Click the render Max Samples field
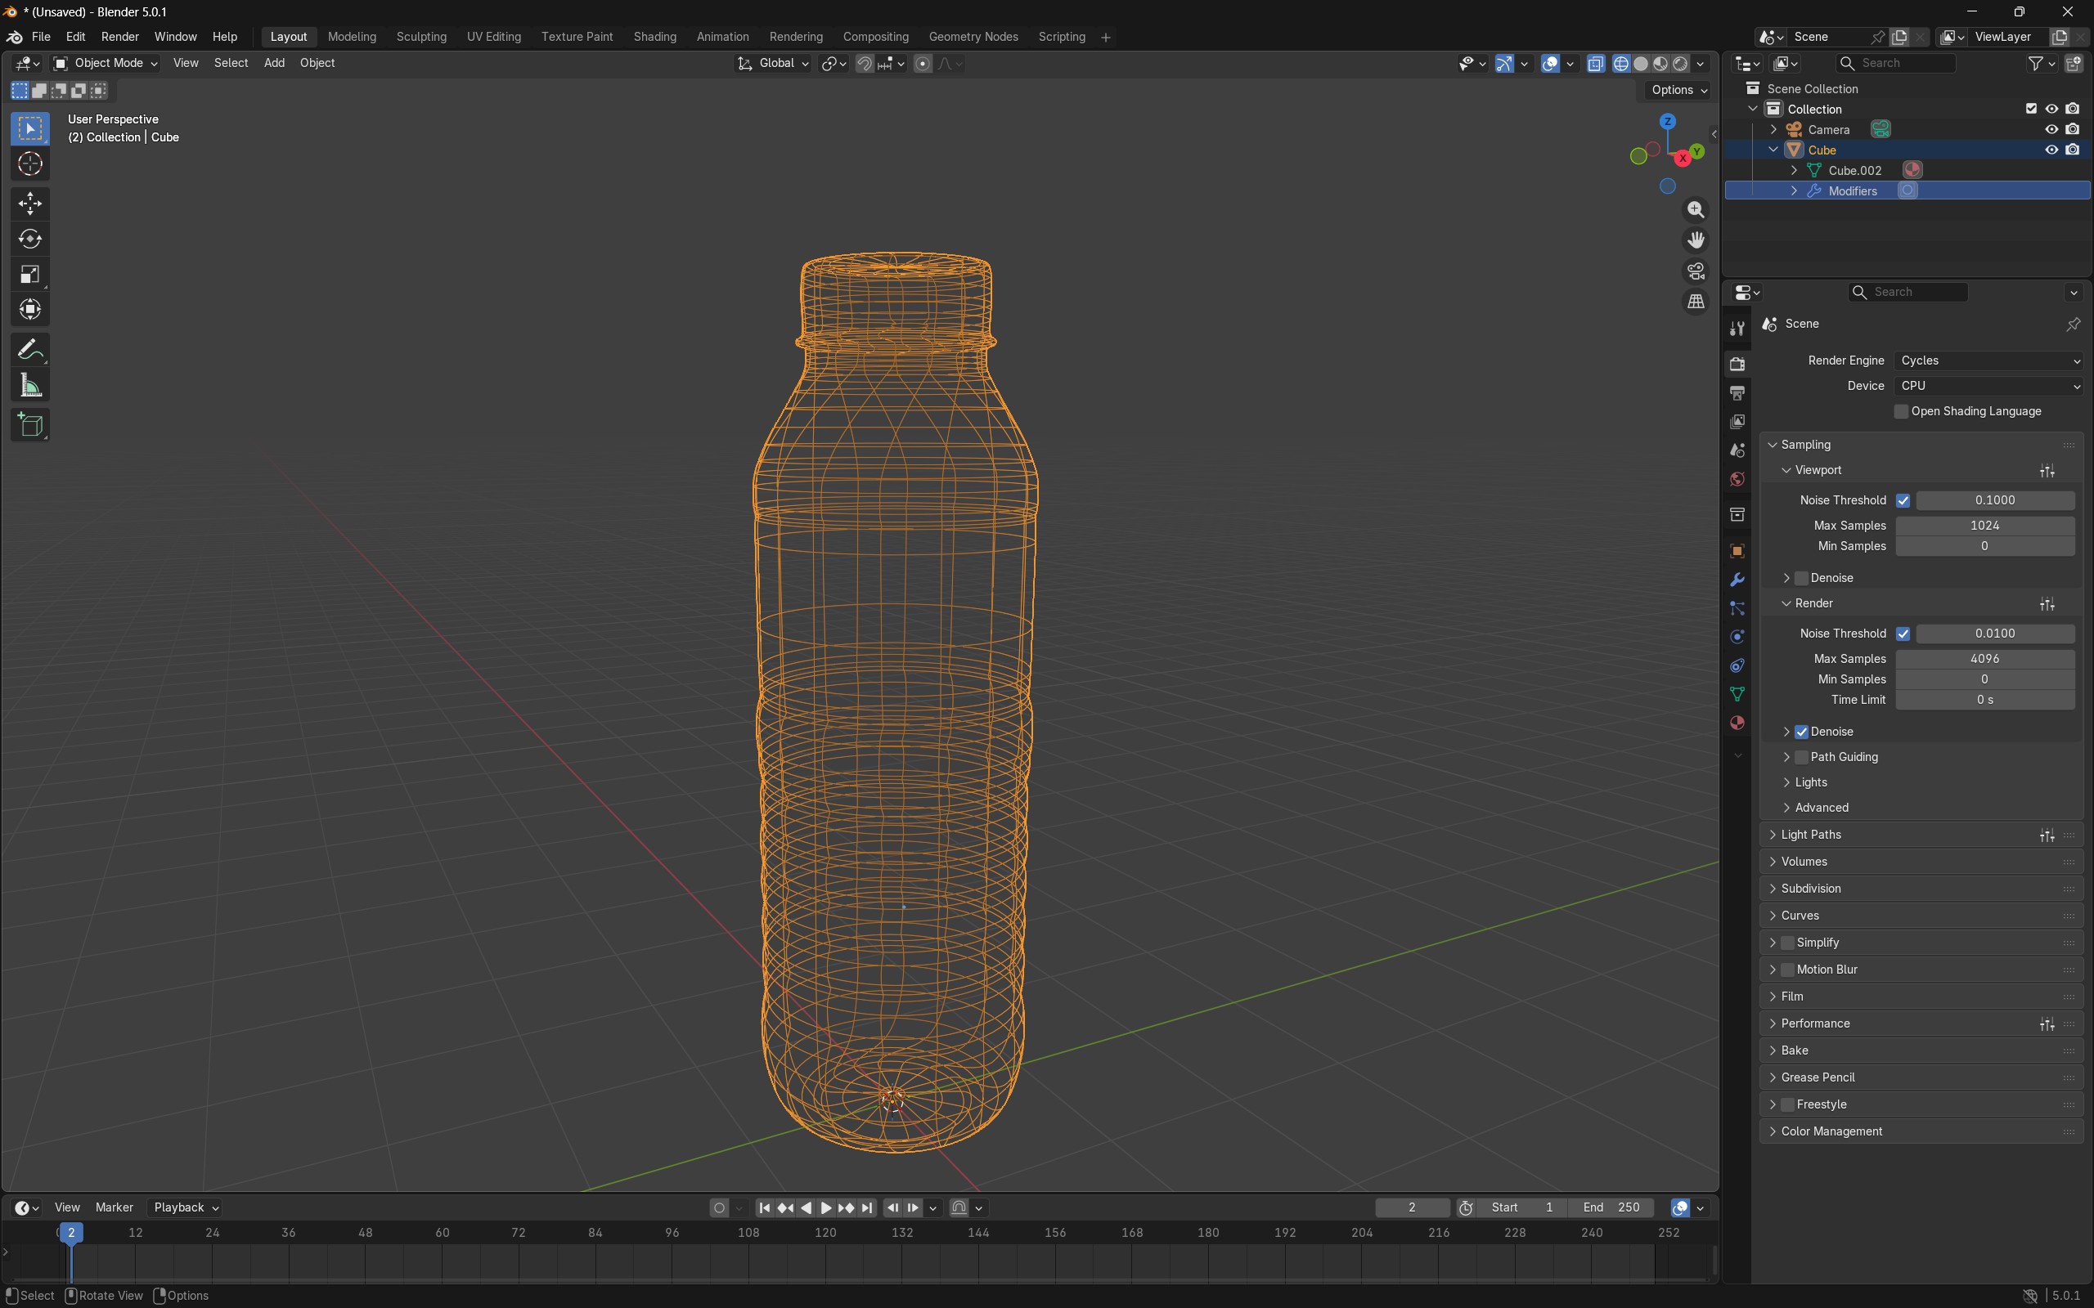 tap(1984, 659)
